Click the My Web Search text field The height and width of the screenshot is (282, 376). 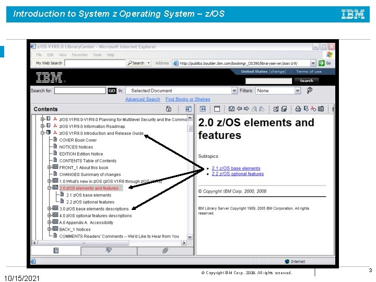click(95, 63)
